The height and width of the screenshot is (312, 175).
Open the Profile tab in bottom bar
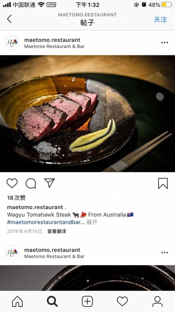pyautogui.click(x=157, y=301)
